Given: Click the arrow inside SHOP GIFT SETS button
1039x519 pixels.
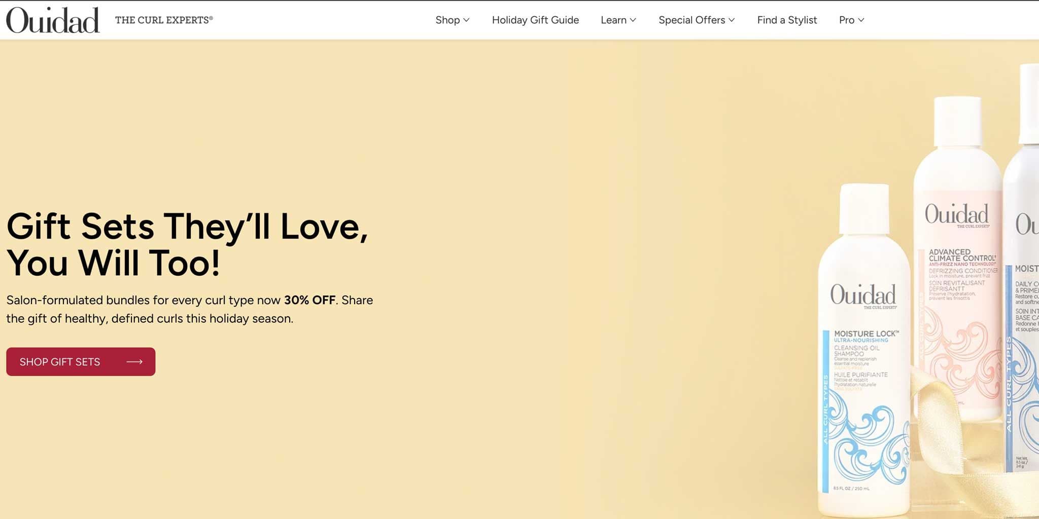Looking at the screenshot, I should point(134,361).
